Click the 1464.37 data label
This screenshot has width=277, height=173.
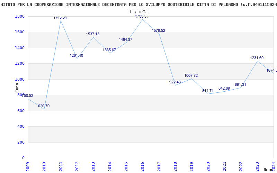tap(126, 39)
